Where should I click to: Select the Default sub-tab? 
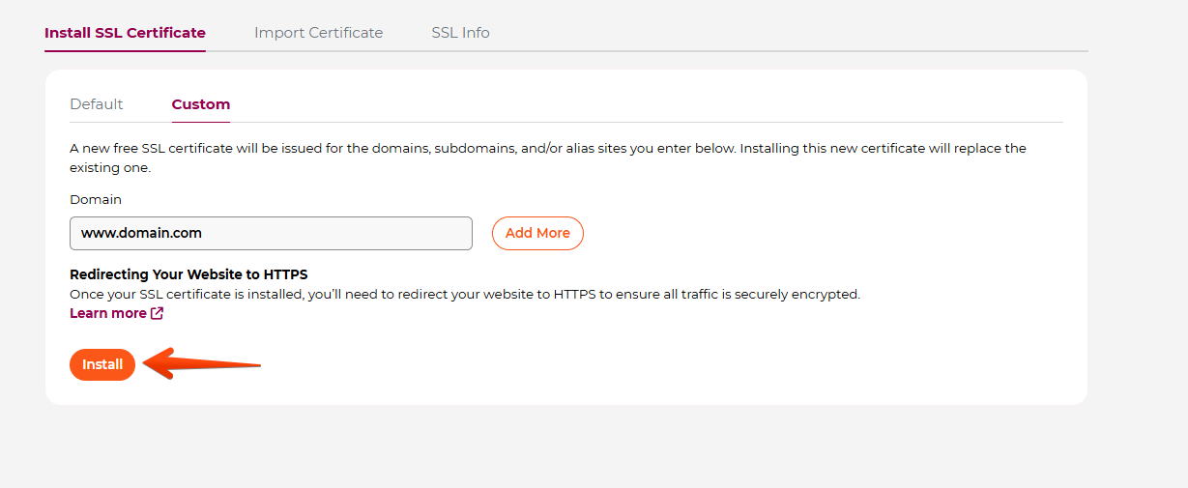click(97, 104)
